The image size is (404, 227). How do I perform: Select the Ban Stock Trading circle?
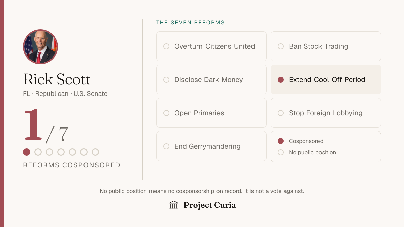[x=281, y=46]
